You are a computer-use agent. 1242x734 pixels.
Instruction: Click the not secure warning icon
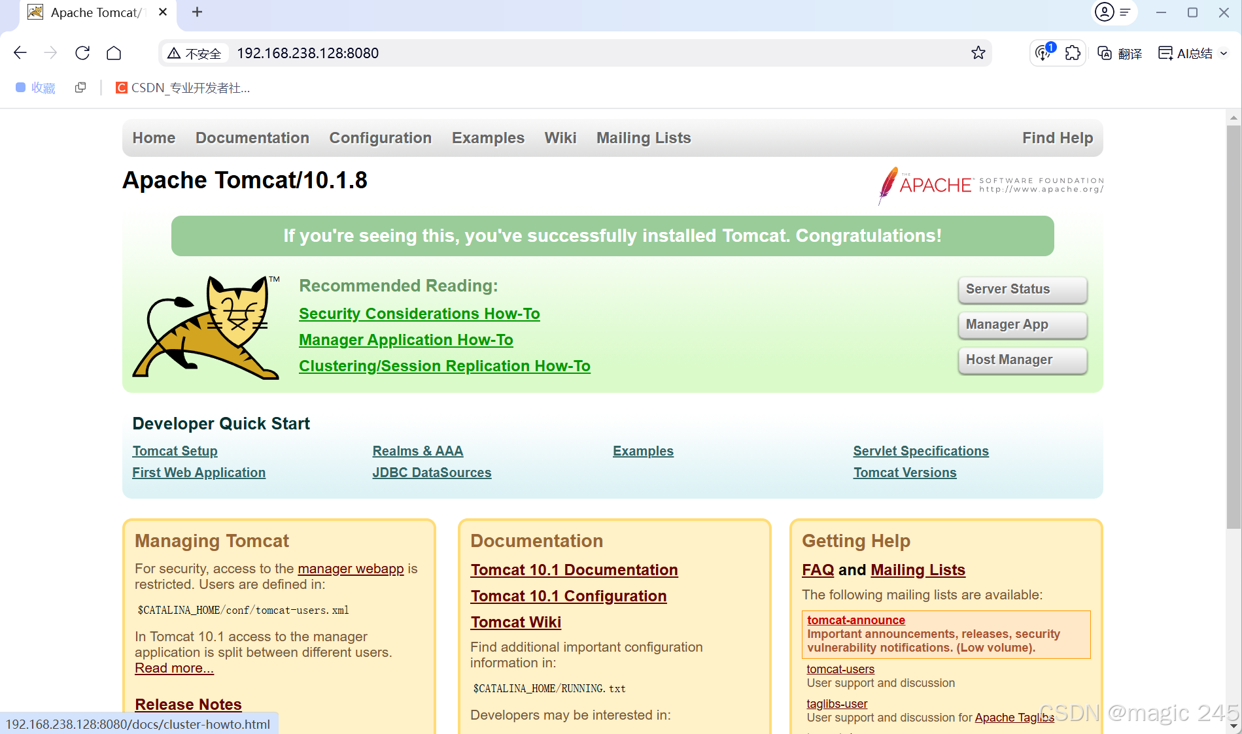(174, 54)
